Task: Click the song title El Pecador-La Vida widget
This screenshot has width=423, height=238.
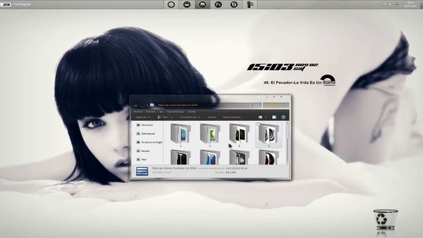Action: coord(299,83)
